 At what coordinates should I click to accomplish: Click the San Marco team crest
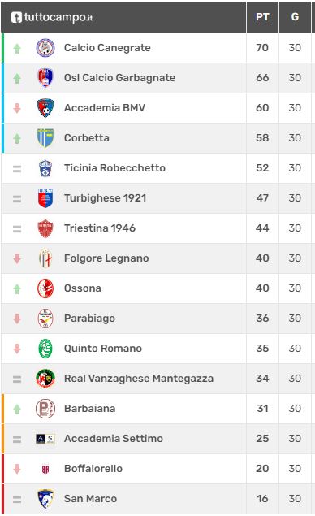point(45,499)
